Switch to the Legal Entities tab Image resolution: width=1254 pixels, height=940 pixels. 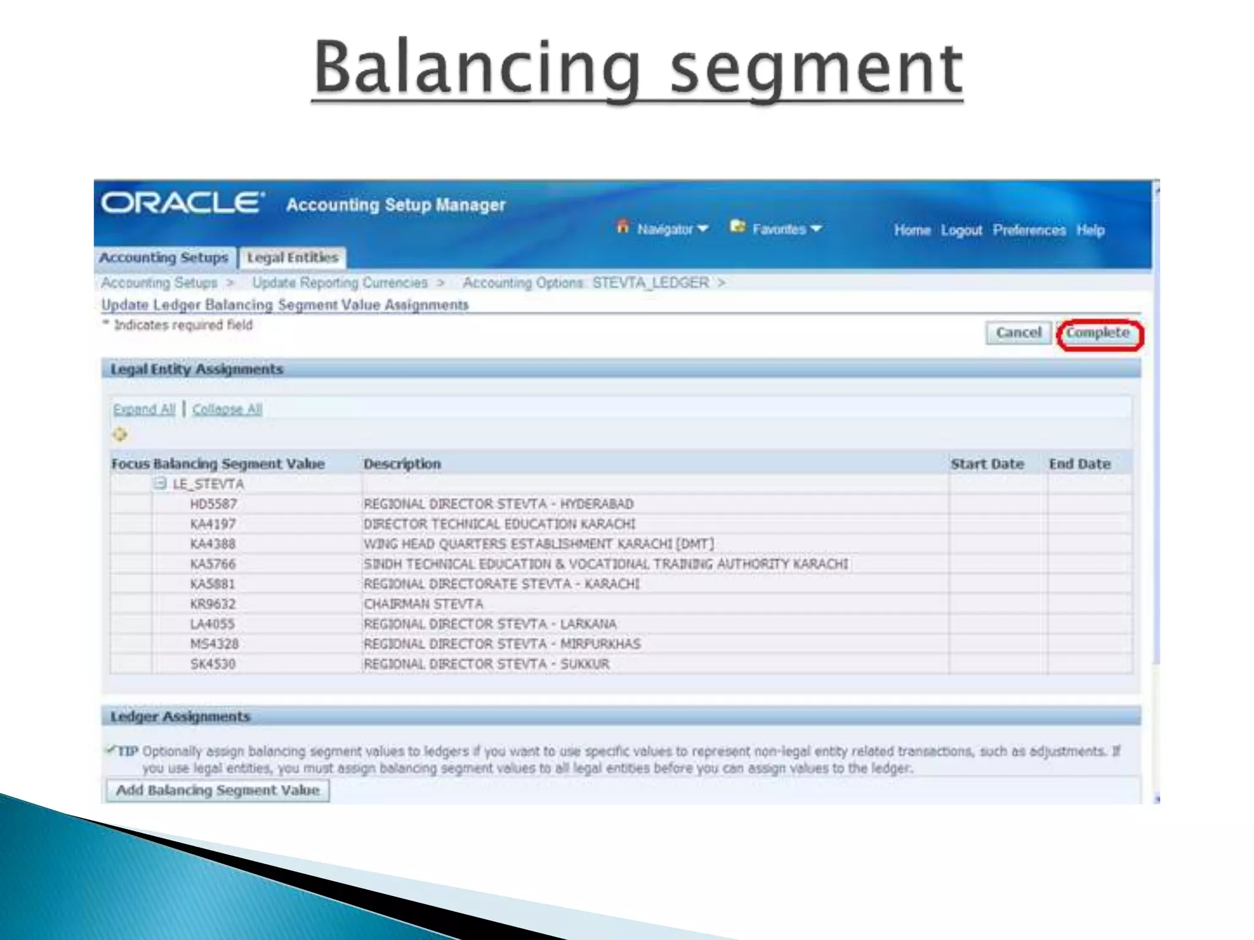click(x=293, y=258)
